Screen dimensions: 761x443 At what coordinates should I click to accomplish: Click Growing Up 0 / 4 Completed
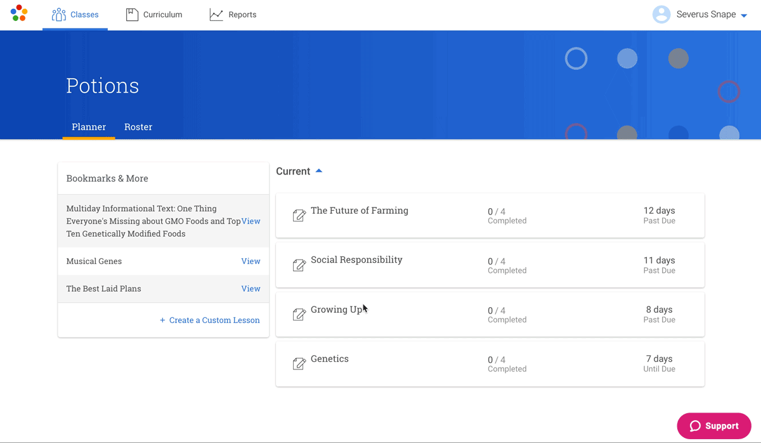pos(507,315)
